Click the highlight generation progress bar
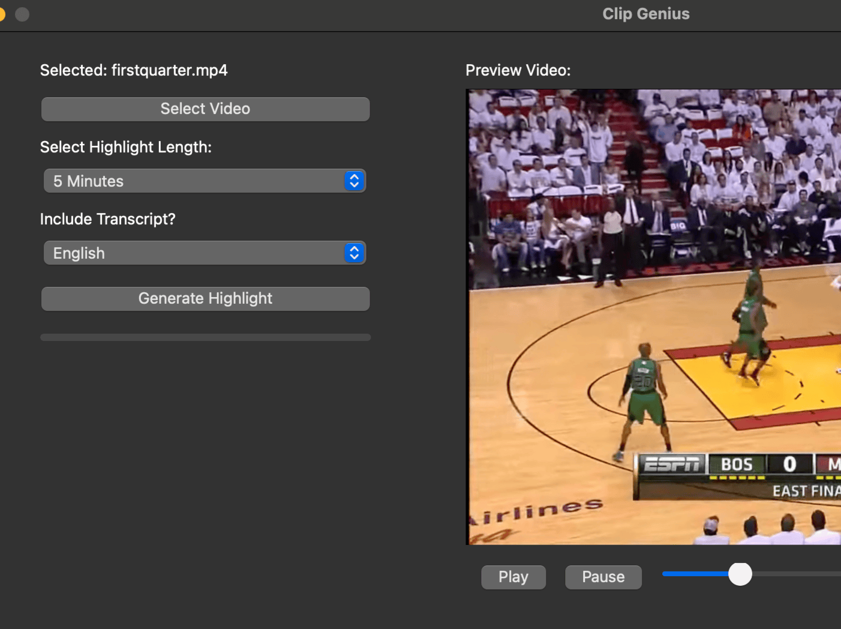The image size is (841, 629). click(205, 337)
